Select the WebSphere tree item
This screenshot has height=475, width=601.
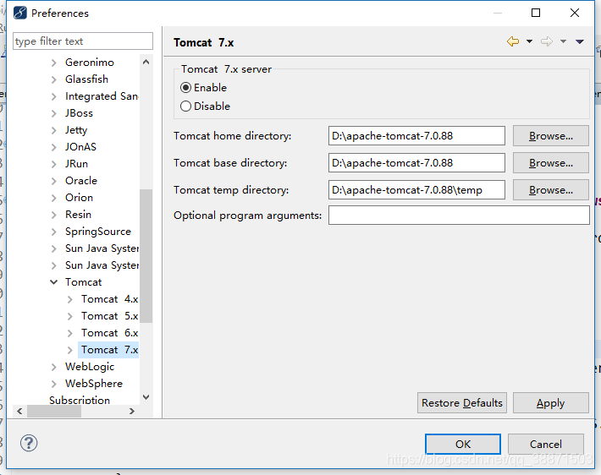point(94,384)
